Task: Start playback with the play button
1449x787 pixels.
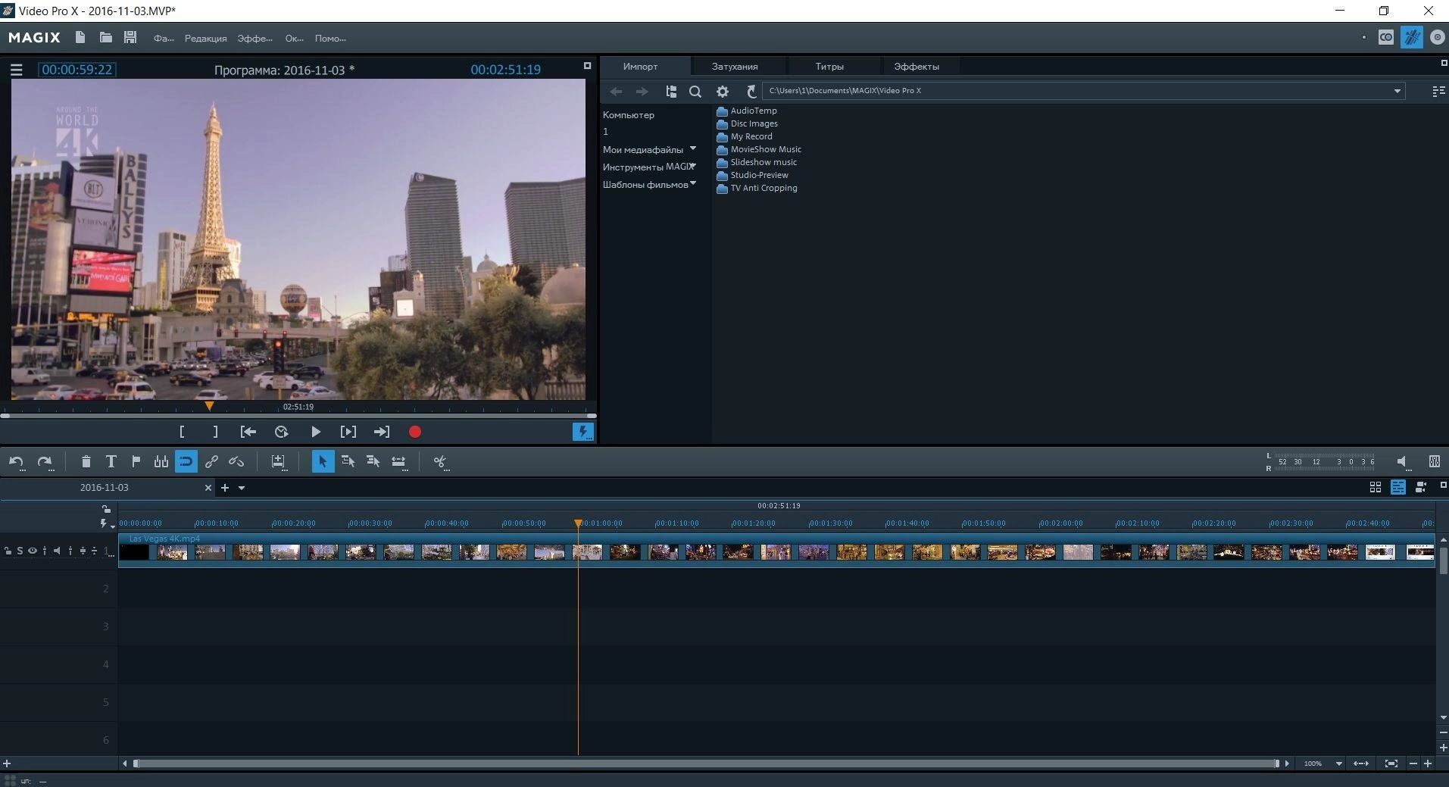Action: (316, 432)
